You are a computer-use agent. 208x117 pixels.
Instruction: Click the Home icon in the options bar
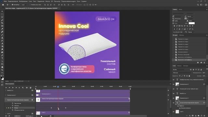click(3, 5)
